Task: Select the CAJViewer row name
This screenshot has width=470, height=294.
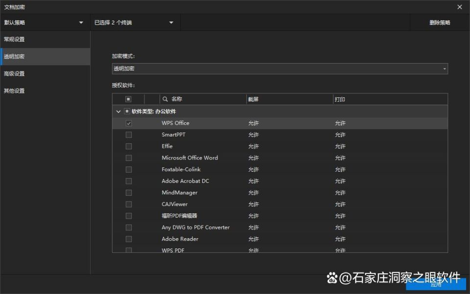Action: [x=174, y=204]
